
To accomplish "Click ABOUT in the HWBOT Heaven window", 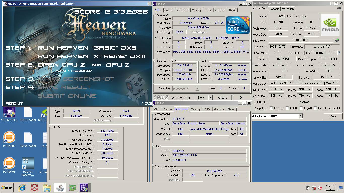I will (14, 103).
